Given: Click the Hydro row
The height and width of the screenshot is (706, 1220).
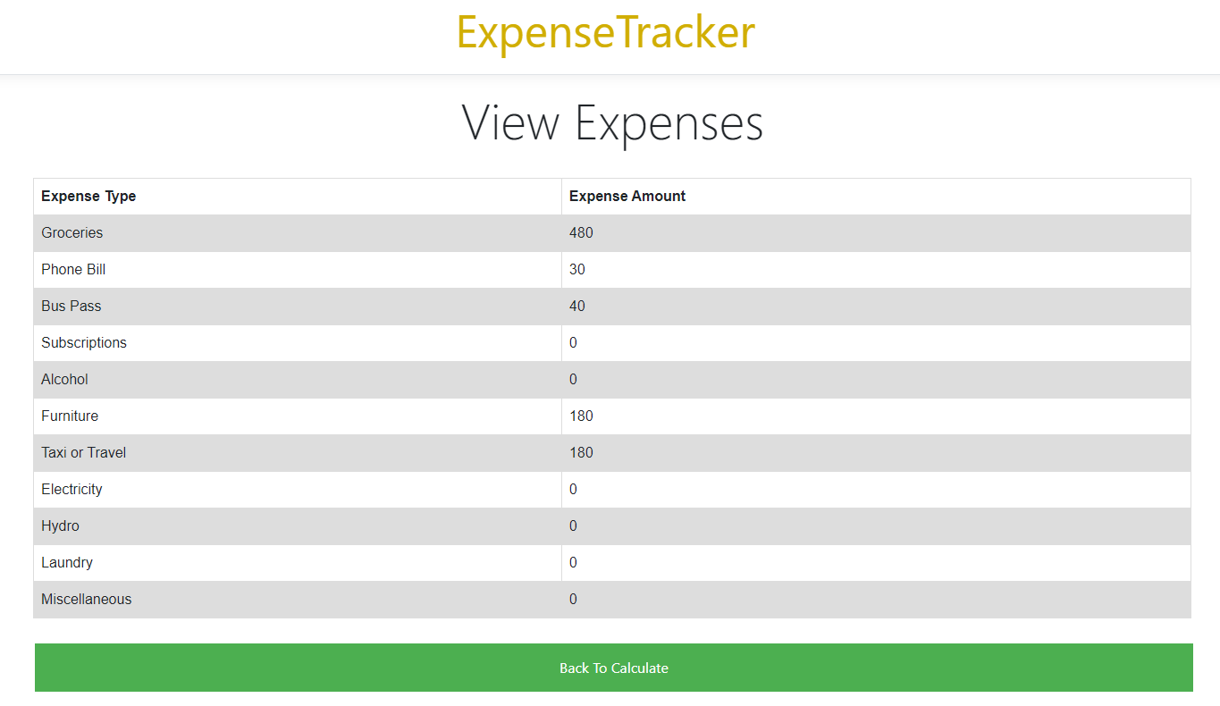Looking at the screenshot, I should coord(60,525).
